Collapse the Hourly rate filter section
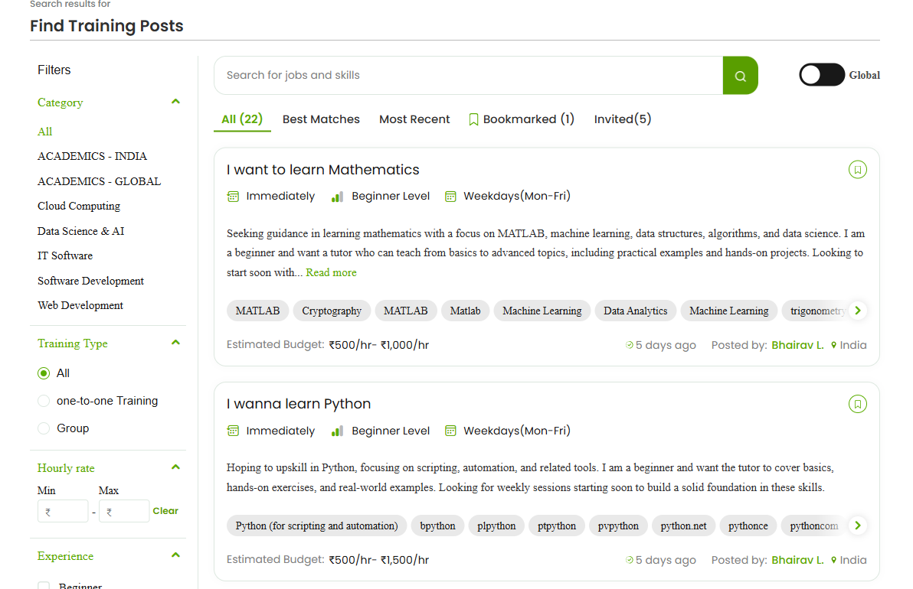913x589 pixels. (x=176, y=467)
